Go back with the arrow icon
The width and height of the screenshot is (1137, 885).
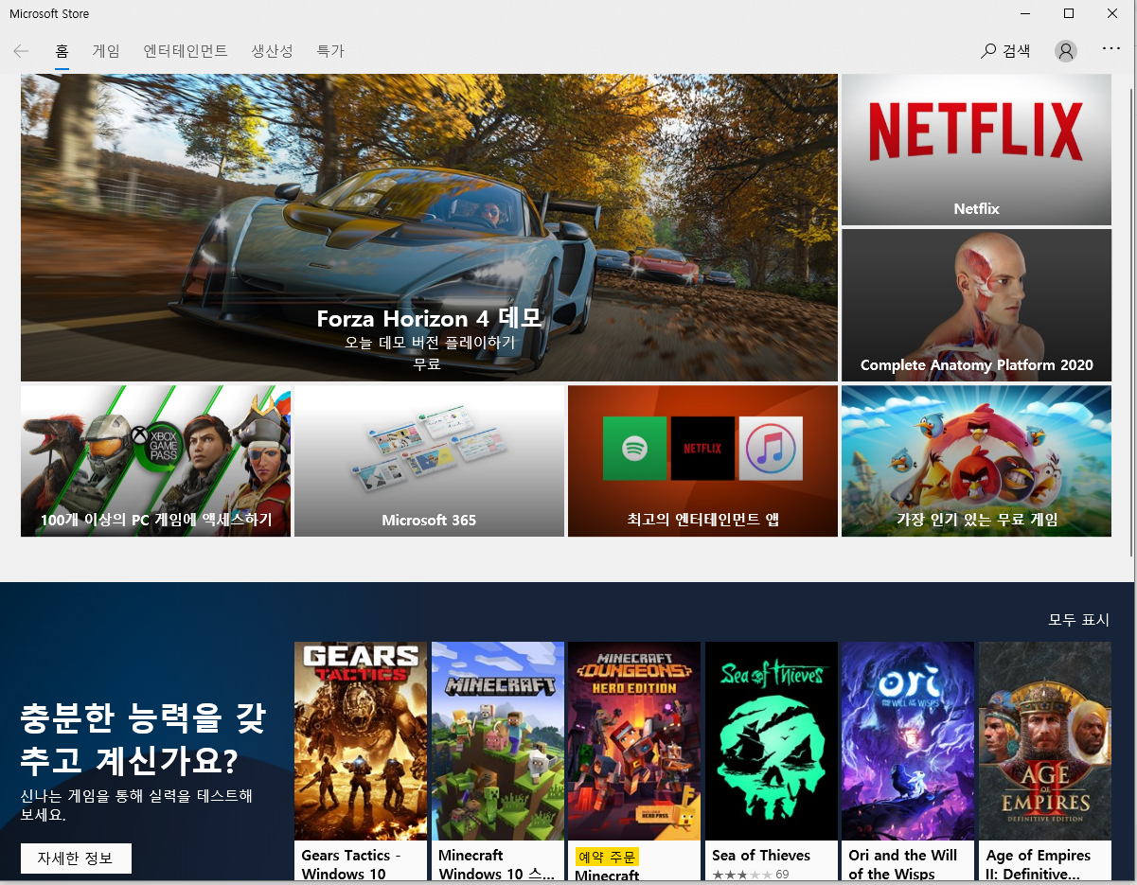pos(21,51)
